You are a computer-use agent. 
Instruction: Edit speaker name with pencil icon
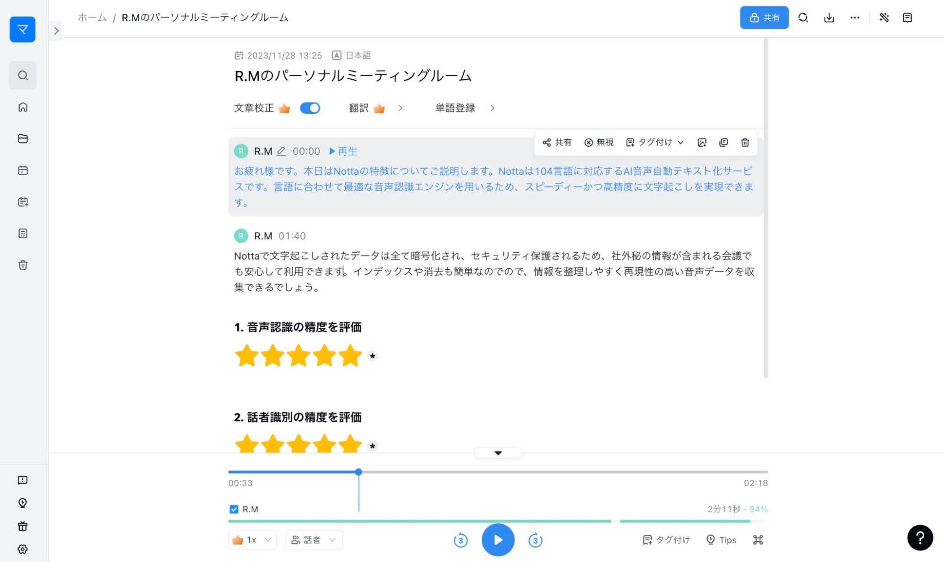pyautogui.click(x=281, y=151)
